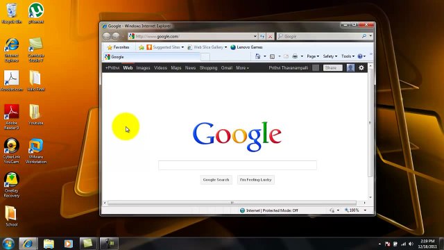Screen dimensions: 444x250
Task: Open the Halo Final folder
Action: click(36, 81)
